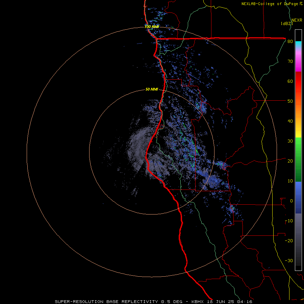The width and height of the screenshot is (304, 304).
Task: Click the 80 value on the dBZ scale
Action: pos(290,42)
